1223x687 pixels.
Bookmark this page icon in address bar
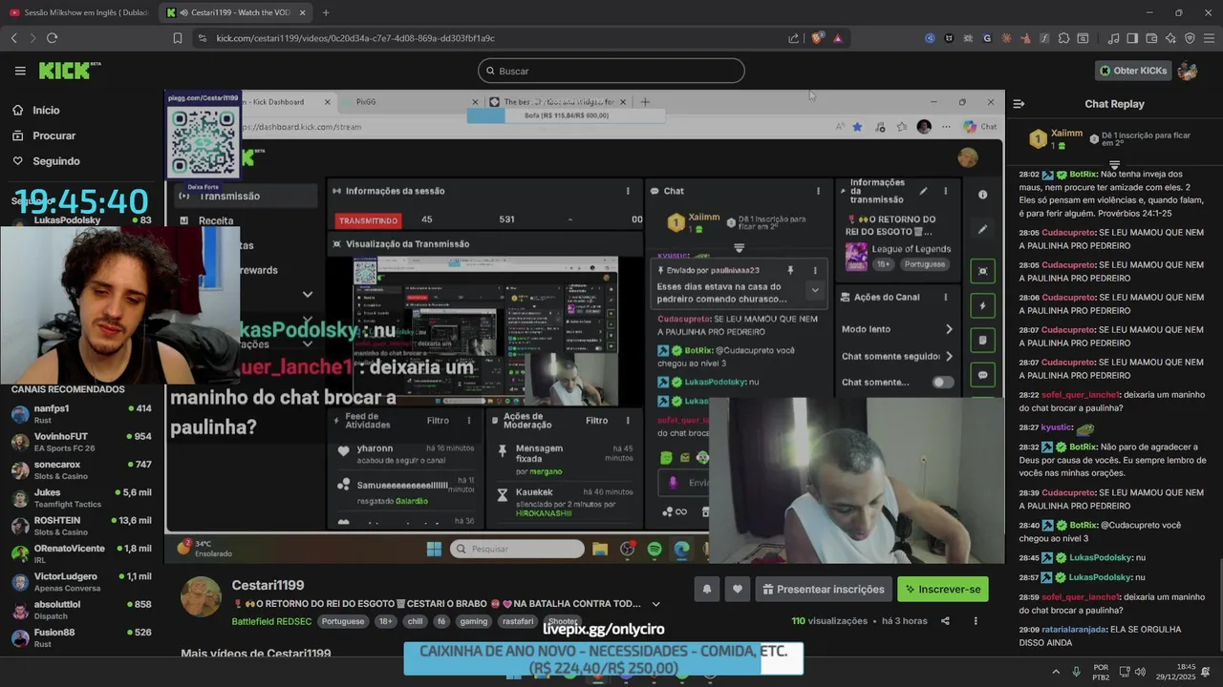(178, 38)
